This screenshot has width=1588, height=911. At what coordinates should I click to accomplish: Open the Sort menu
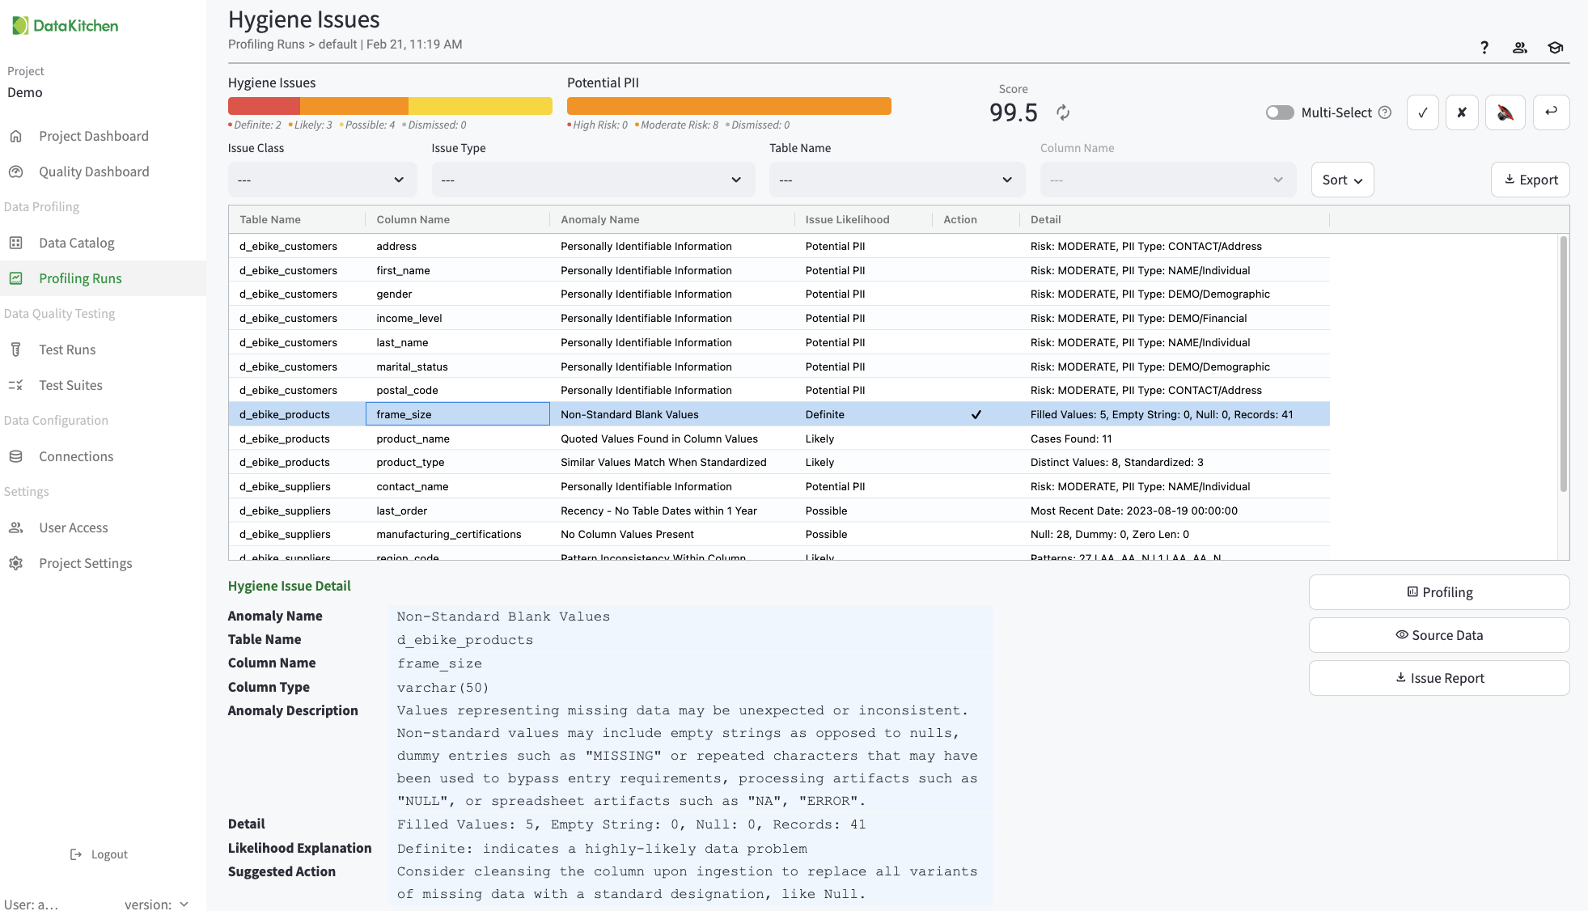pos(1342,180)
